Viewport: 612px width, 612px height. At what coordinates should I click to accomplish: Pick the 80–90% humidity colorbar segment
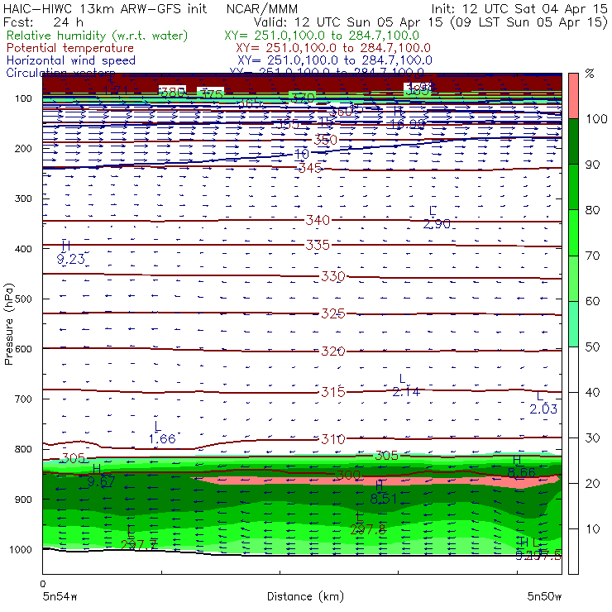click(x=573, y=187)
